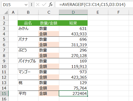Select the cell containing パイナップル
133x101 pixels.
[28, 61]
